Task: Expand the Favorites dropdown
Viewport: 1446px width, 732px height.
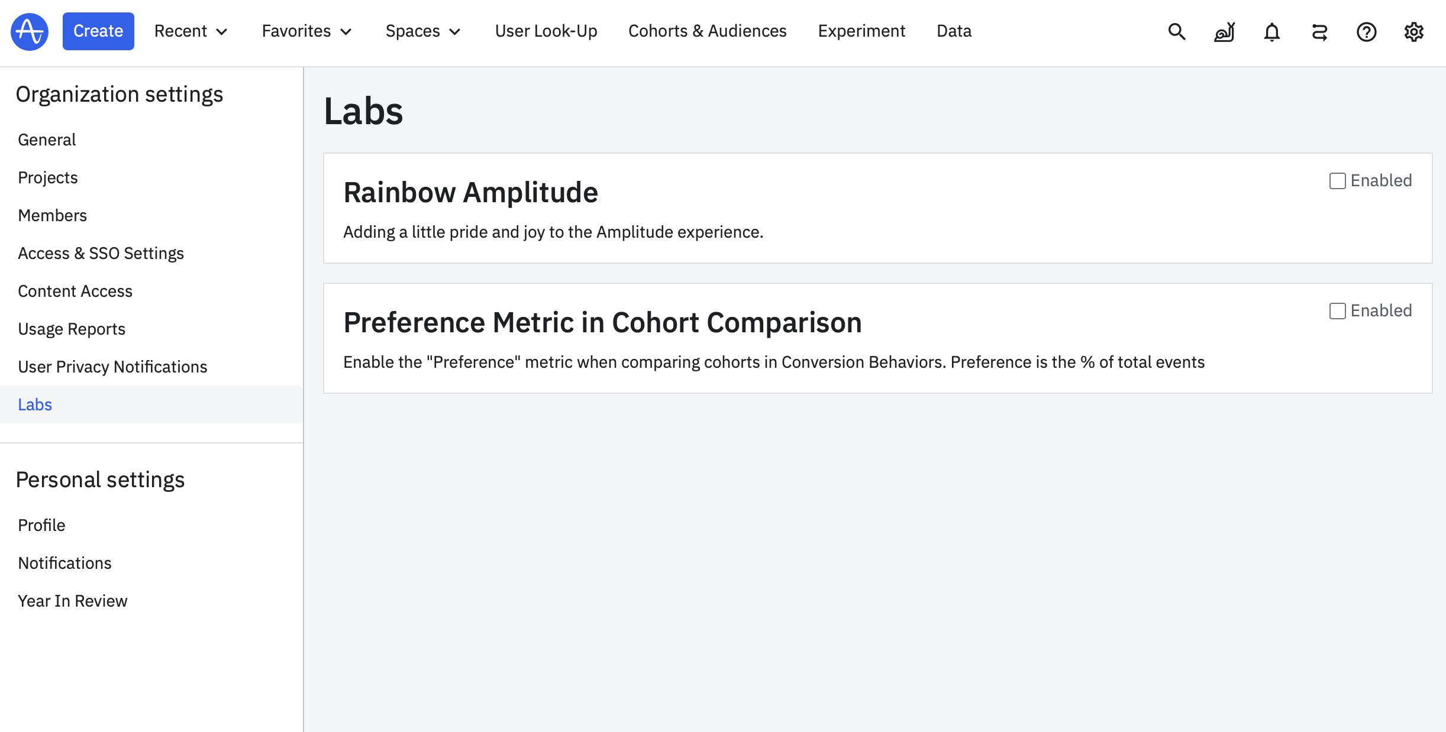Action: [x=306, y=31]
